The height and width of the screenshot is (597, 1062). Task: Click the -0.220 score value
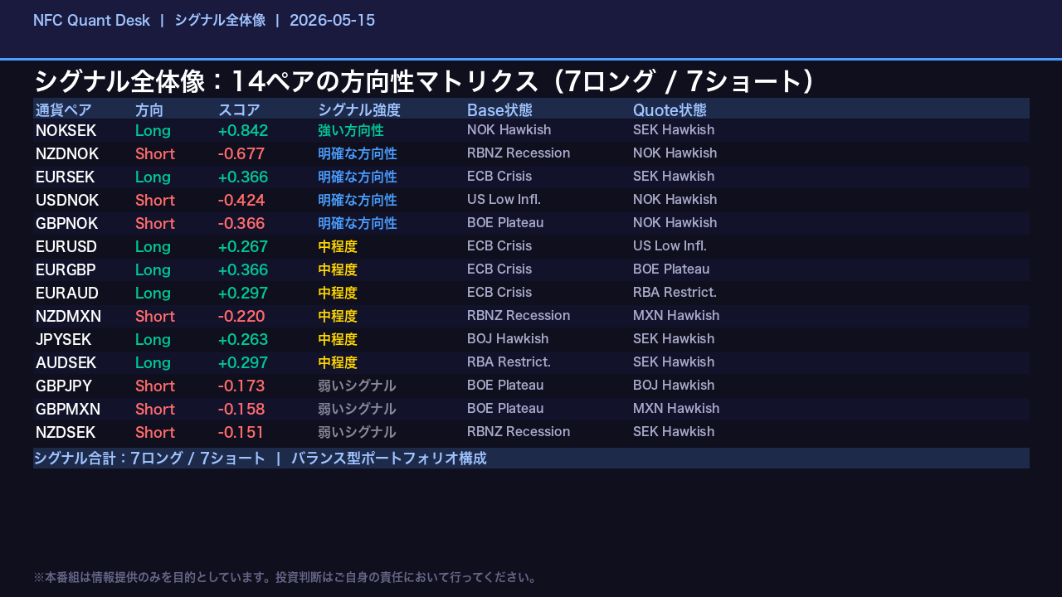[x=241, y=316]
